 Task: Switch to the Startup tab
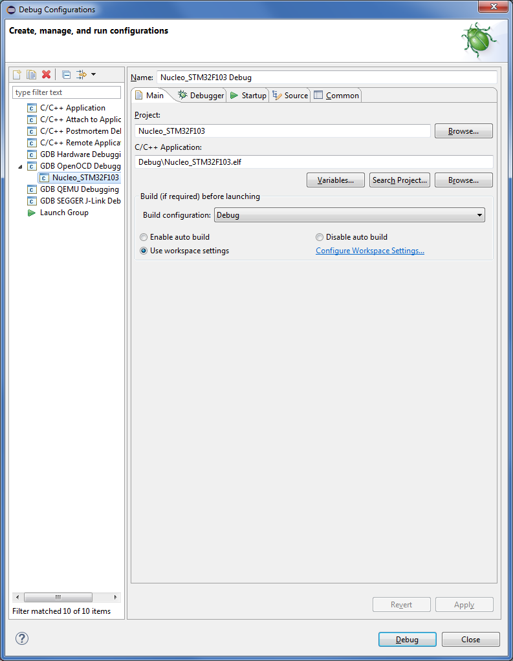[x=248, y=96]
